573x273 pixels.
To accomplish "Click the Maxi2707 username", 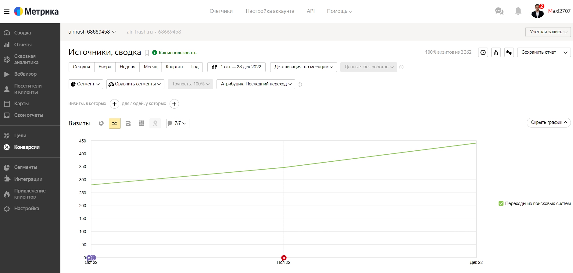I will 559,11.
